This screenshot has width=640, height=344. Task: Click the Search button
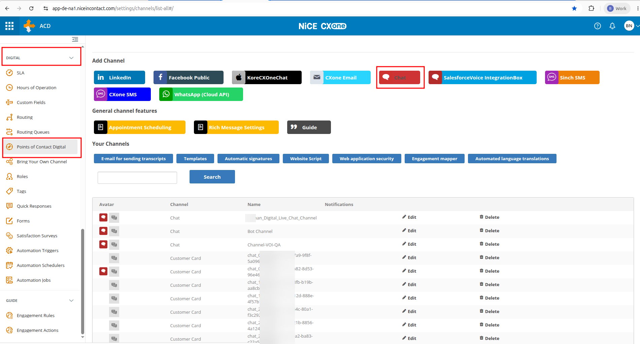(212, 177)
